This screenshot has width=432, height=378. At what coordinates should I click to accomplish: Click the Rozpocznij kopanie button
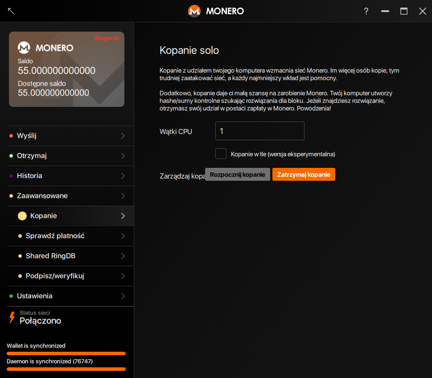(x=238, y=175)
